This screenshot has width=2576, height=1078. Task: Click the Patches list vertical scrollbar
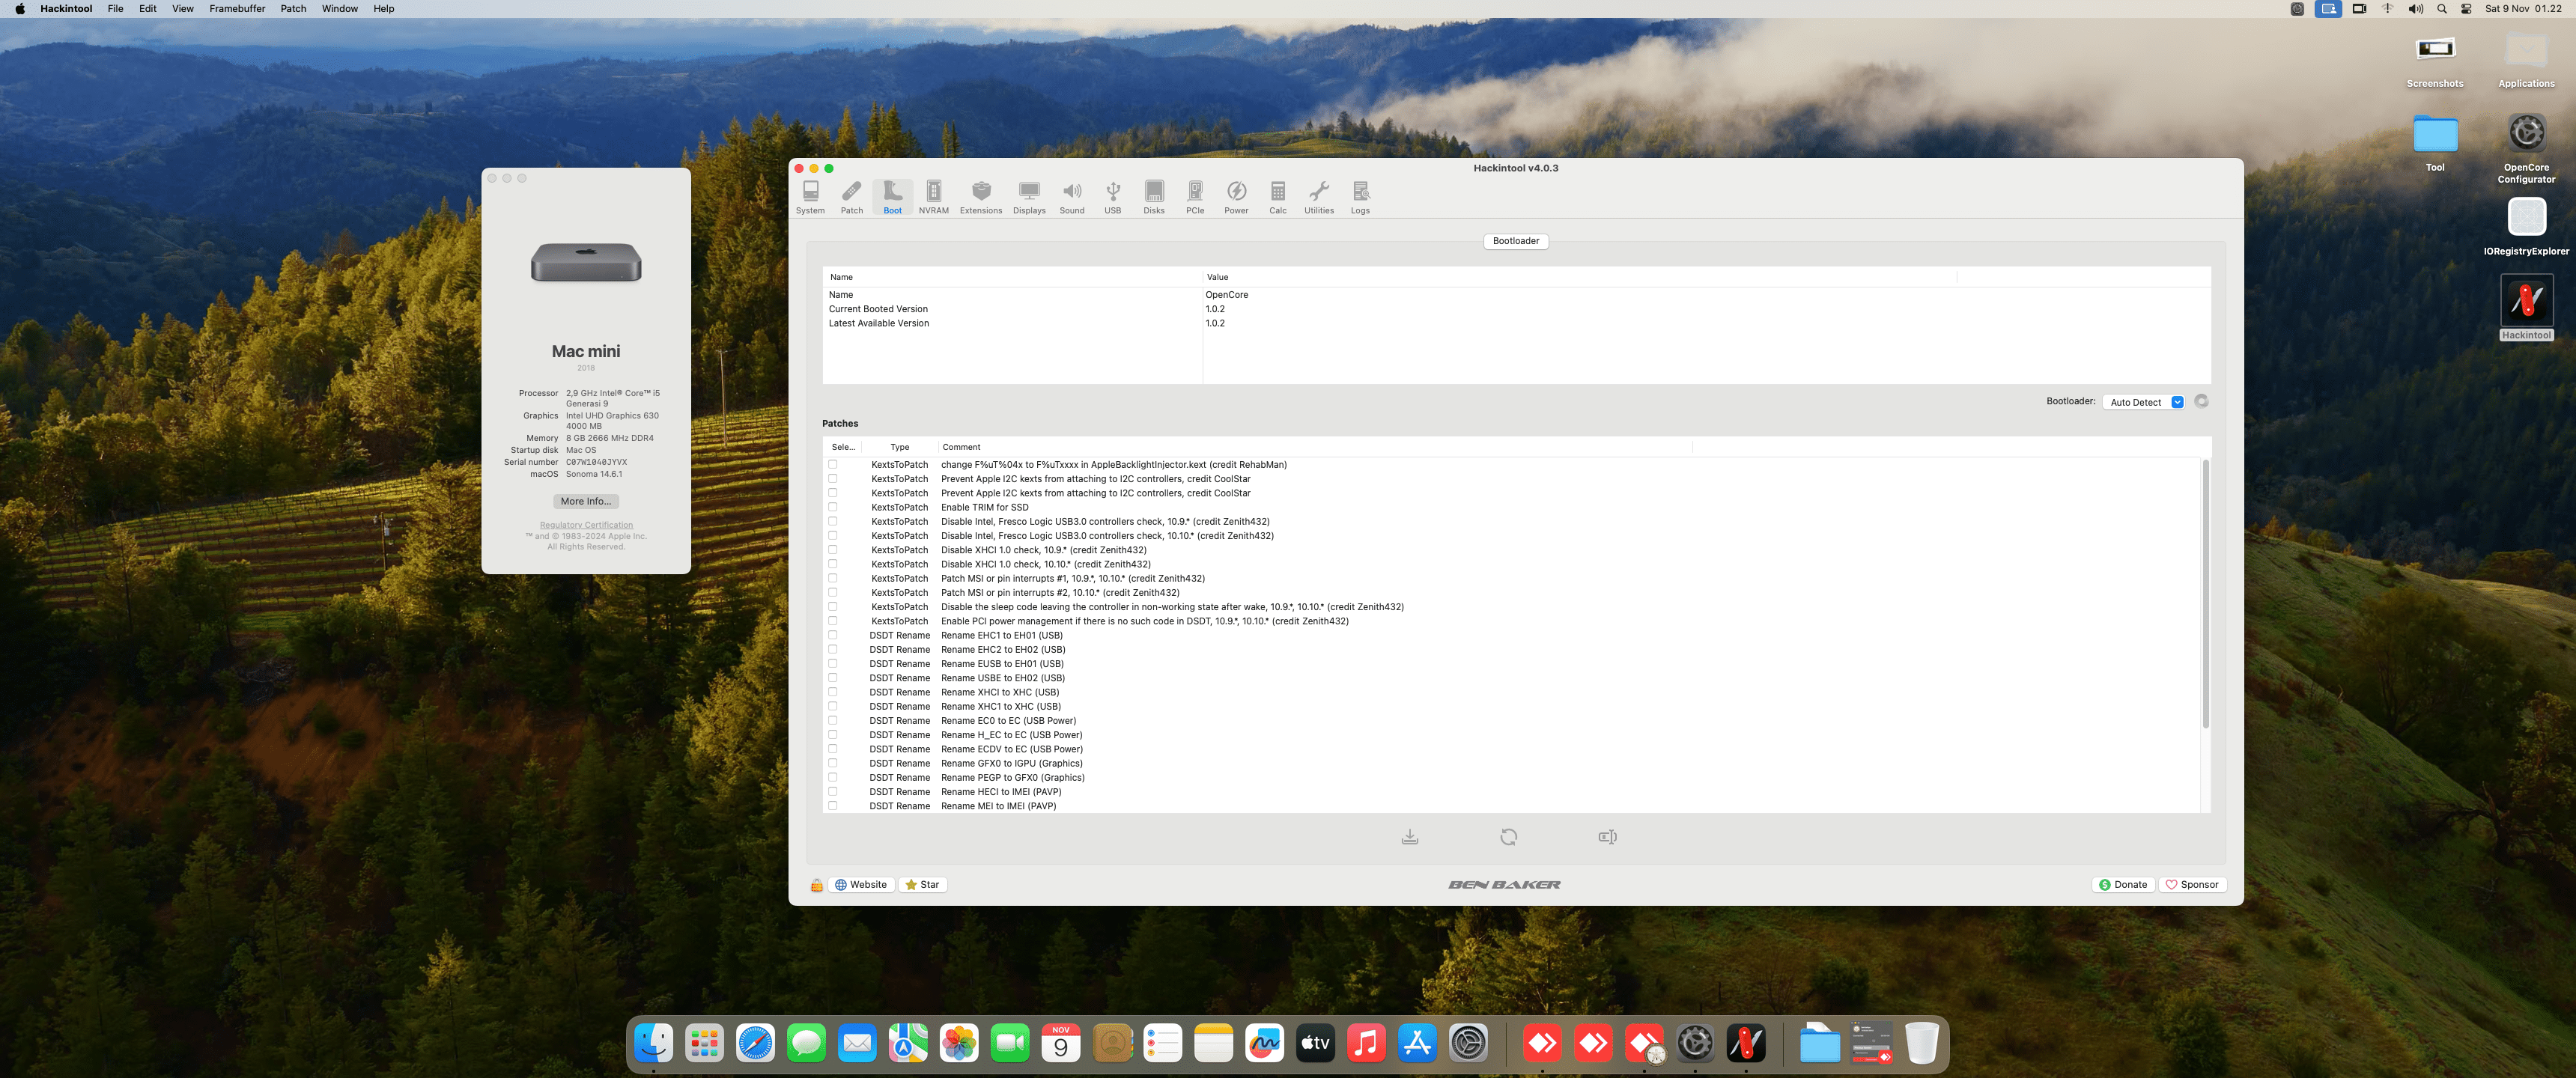[x=2205, y=593]
